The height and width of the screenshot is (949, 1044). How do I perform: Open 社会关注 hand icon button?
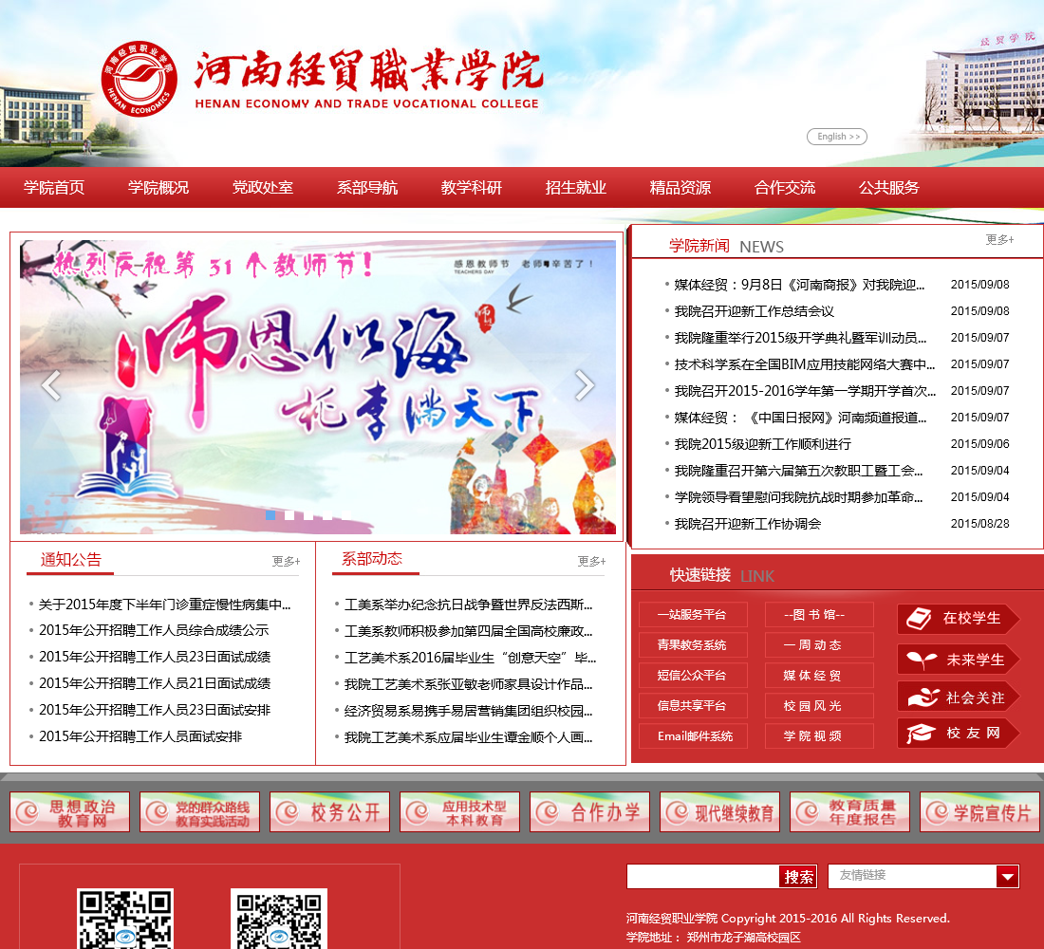point(959,698)
